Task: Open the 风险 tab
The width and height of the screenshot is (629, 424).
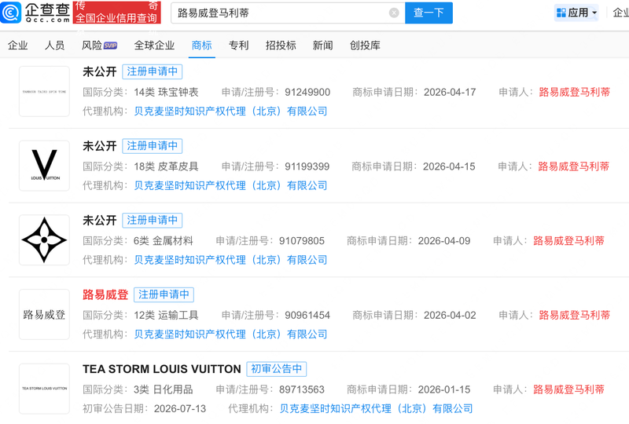Action: click(92, 46)
